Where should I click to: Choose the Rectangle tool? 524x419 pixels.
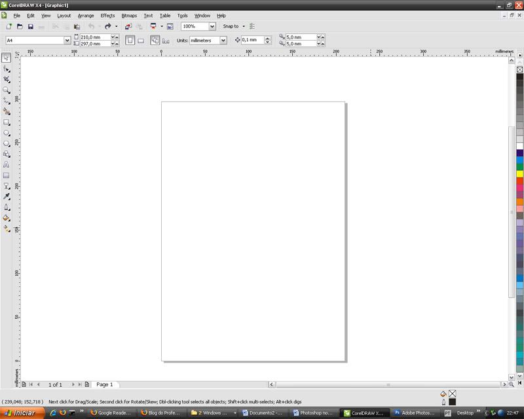coord(7,122)
